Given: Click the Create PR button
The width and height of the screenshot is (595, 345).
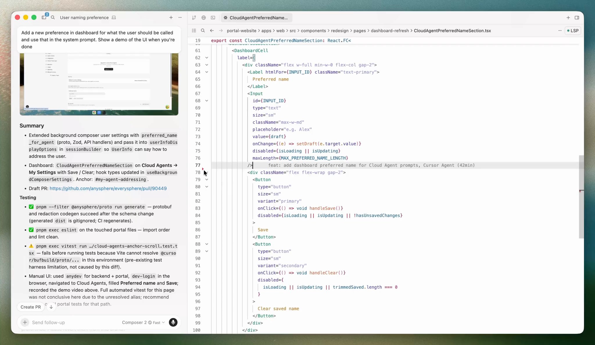Looking at the screenshot, I should [31, 307].
